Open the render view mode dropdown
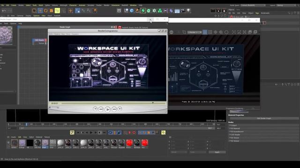The height and width of the screenshot is (168, 300). point(195,32)
